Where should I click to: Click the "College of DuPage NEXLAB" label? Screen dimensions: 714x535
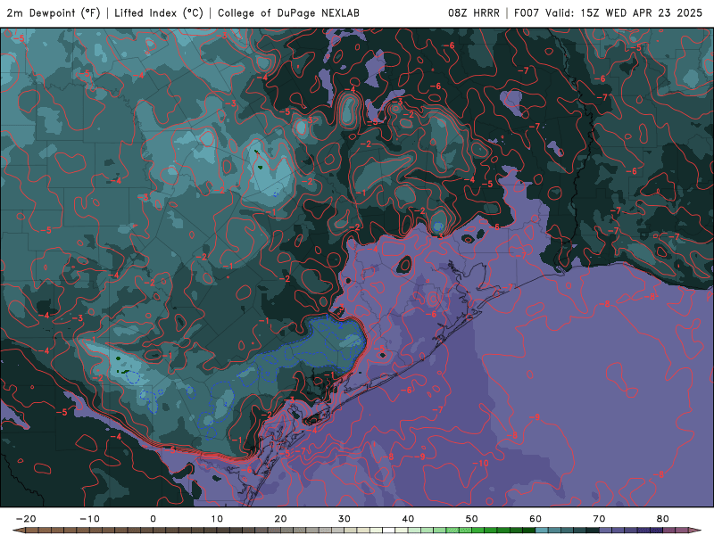click(288, 12)
